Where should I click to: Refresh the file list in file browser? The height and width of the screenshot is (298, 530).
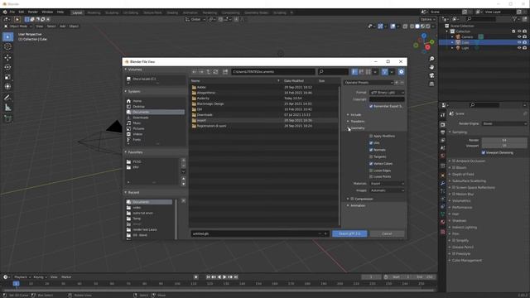click(215, 72)
